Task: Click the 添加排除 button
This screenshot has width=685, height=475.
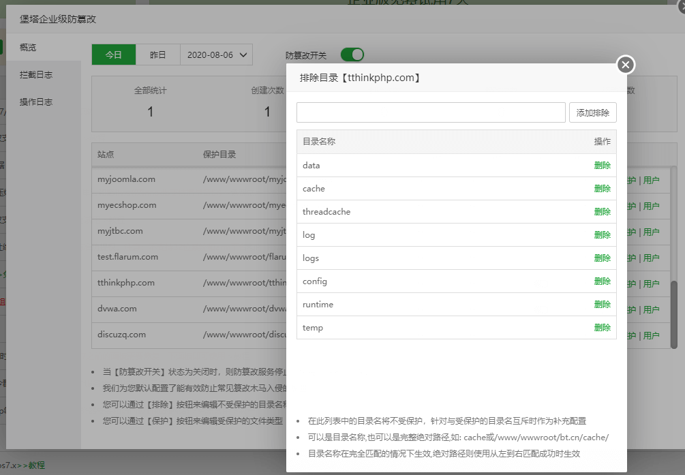Action: pyautogui.click(x=592, y=112)
